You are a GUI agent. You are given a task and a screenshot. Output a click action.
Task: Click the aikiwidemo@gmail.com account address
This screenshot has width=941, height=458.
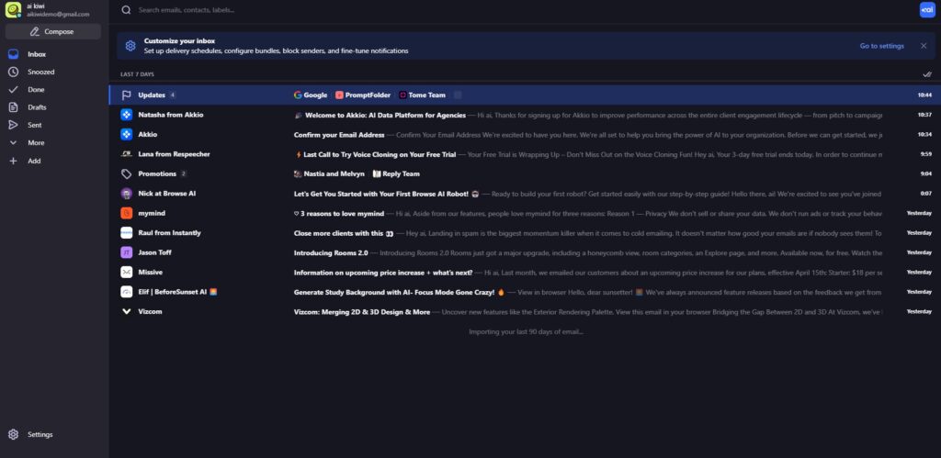(x=58, y=14)
